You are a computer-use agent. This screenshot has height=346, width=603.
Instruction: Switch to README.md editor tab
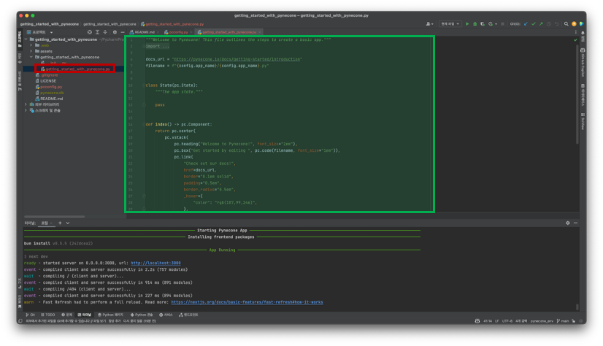(142, 32)
